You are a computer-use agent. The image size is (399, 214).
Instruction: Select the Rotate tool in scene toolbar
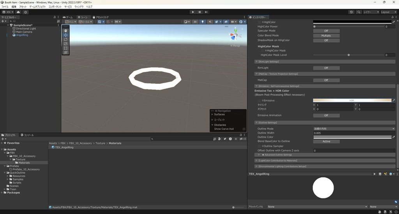[65, 39]
